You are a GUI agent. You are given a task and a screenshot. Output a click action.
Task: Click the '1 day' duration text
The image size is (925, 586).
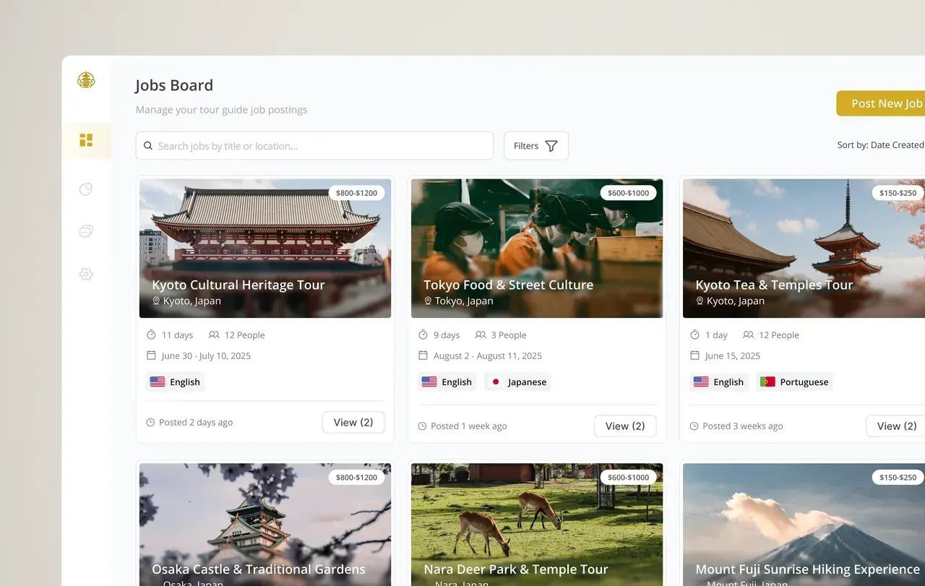point(716,335)
